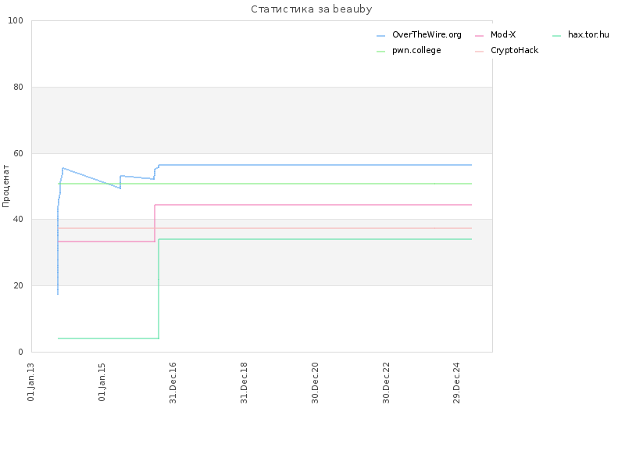
Task: Click the blue OverTheWire line peak near 55
Action: click(x=63, y=168)
